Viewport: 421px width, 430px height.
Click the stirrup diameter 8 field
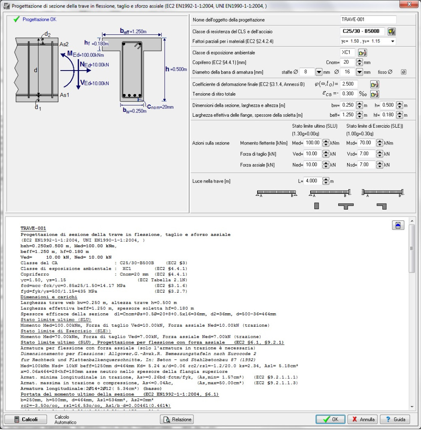[x=307, y=72]
